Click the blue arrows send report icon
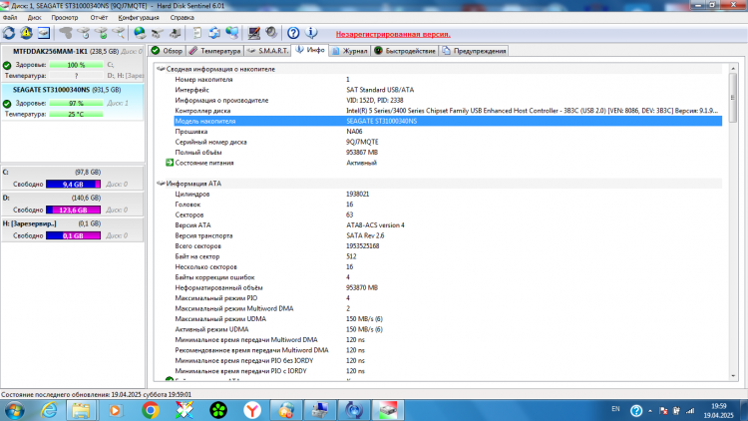This screenshot has width=748, height=421. pos(214,33)
